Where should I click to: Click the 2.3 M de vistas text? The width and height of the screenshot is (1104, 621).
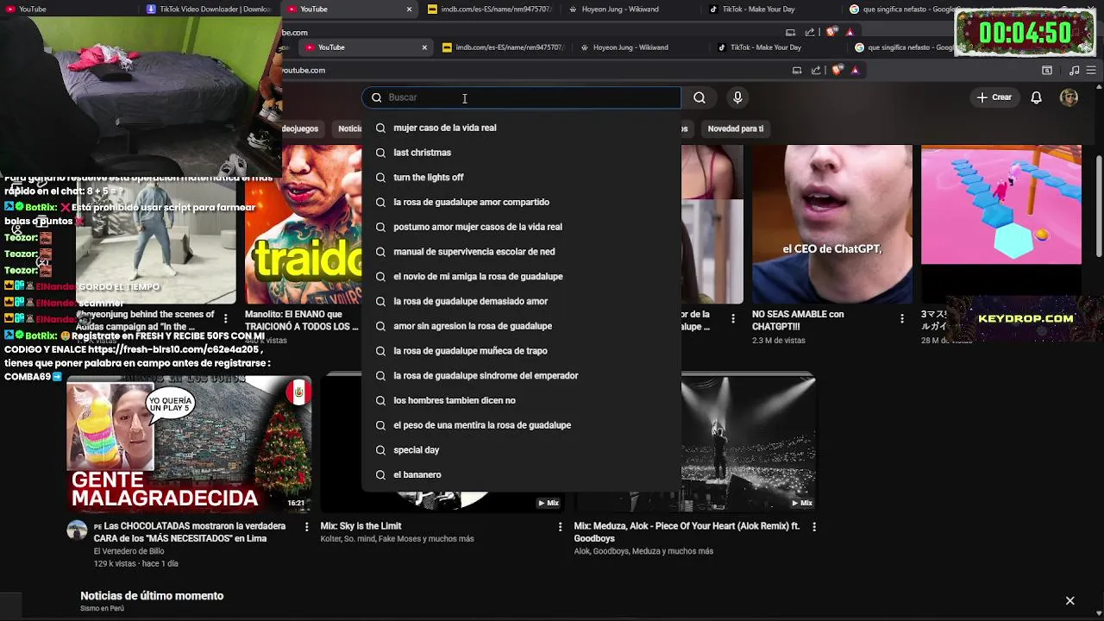(779, 341)
